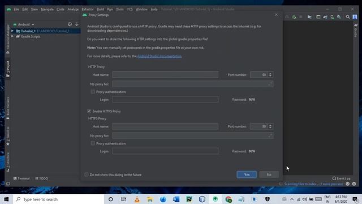This screenshot has height=204, width=362.
Task: Open the Code menu
Action: point(61,9)
